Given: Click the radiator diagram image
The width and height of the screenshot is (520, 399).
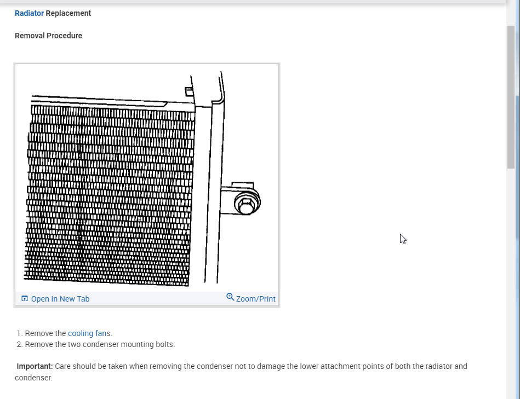Looking at the screenshot, I should tap(147, 178).
